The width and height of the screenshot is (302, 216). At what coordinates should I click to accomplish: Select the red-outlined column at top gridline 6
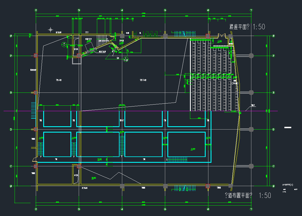(208, 36)
